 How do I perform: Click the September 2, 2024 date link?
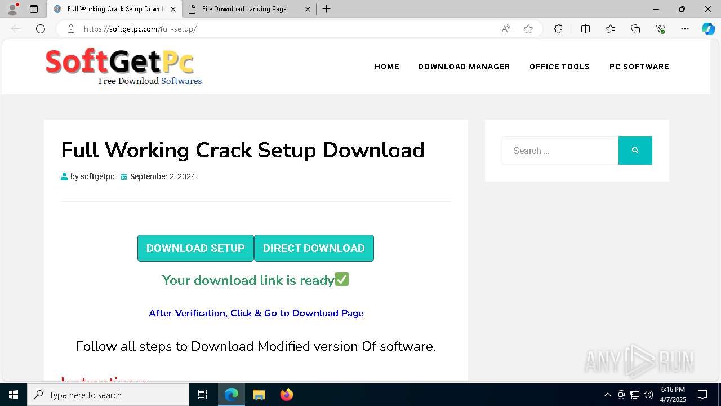pos(163,176)
